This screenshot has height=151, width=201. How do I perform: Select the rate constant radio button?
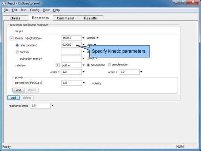(17, 45)
